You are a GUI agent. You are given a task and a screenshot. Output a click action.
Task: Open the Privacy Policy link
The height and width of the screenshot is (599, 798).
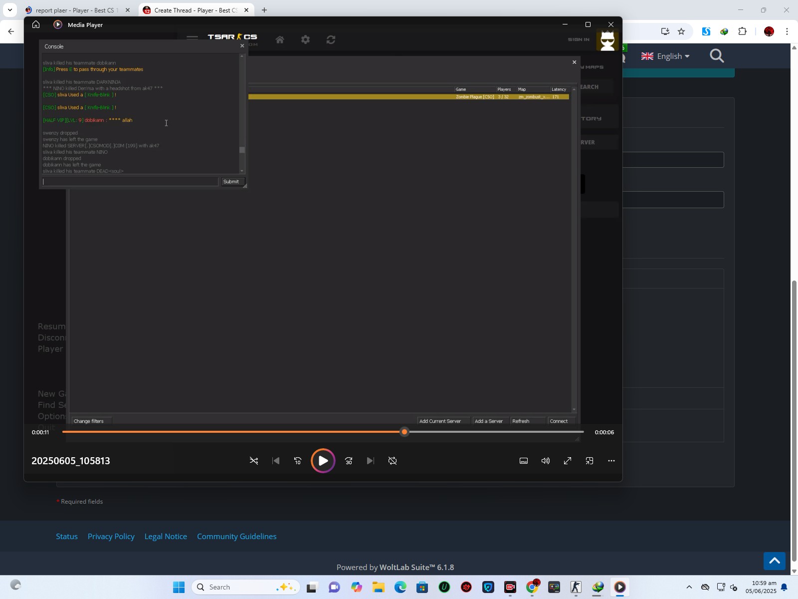(111, 536)
